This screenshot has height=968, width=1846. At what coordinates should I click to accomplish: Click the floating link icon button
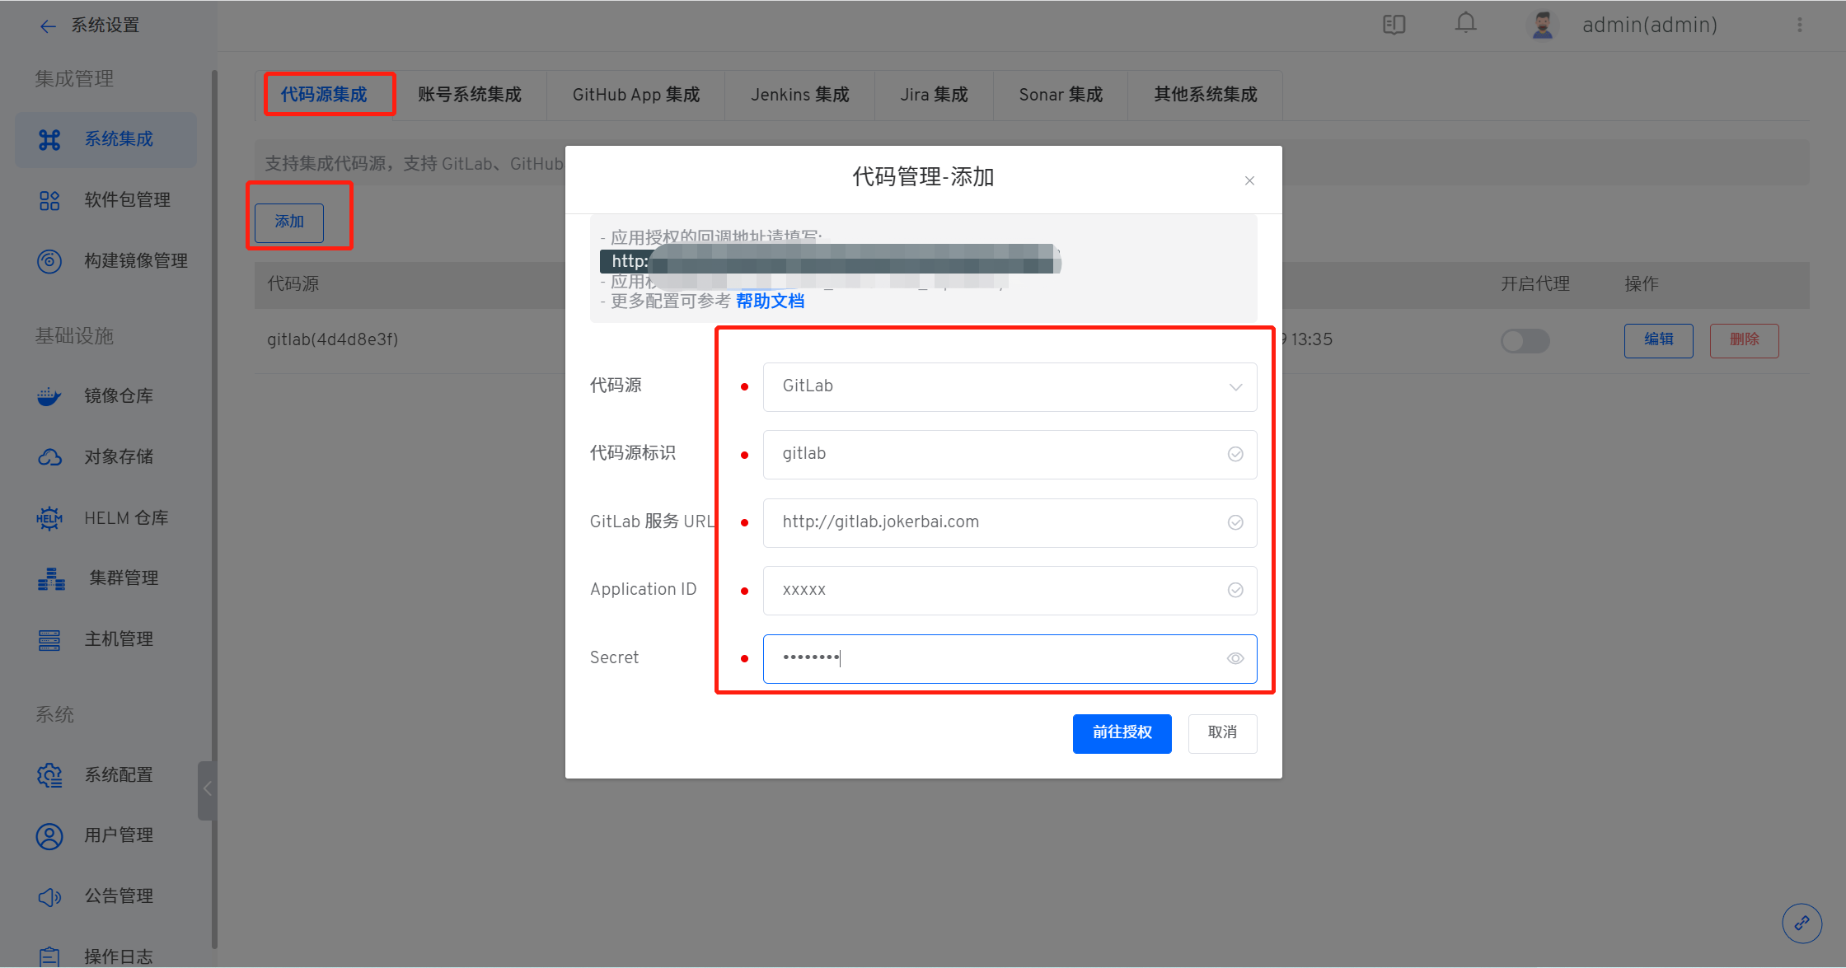(1802, 923)
